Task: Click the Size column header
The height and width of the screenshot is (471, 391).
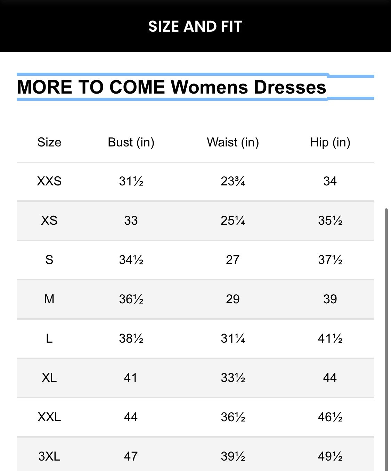Action: (49, 142)
